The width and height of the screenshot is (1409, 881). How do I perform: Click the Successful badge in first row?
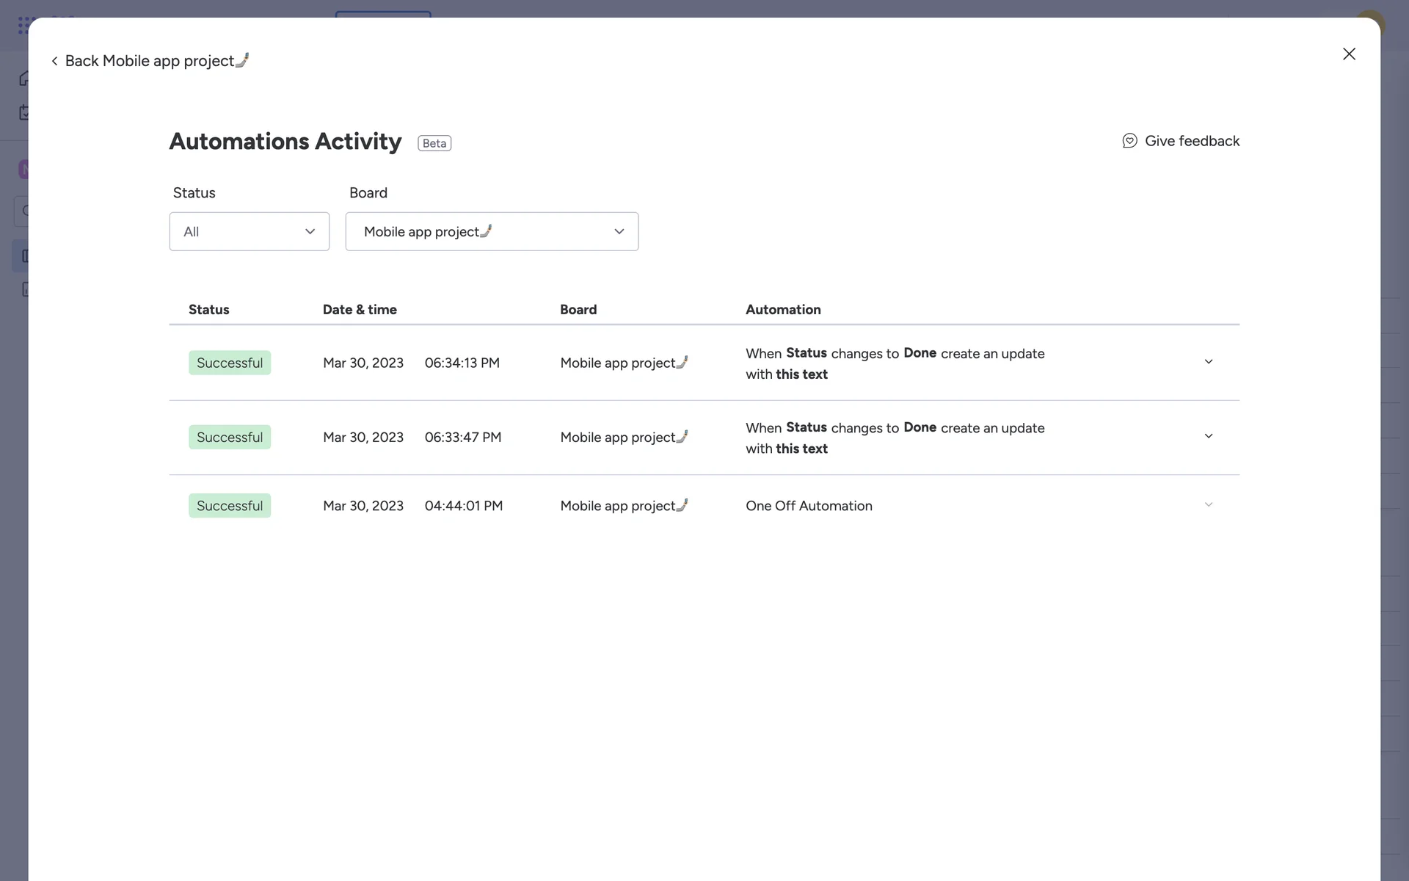tap(230, 363)
